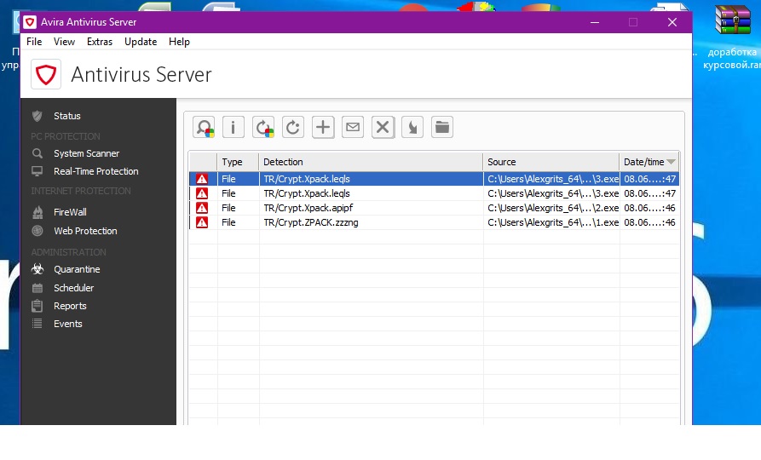
Task: Click the source path ending in 1.exe
Action: pos(553,222)
